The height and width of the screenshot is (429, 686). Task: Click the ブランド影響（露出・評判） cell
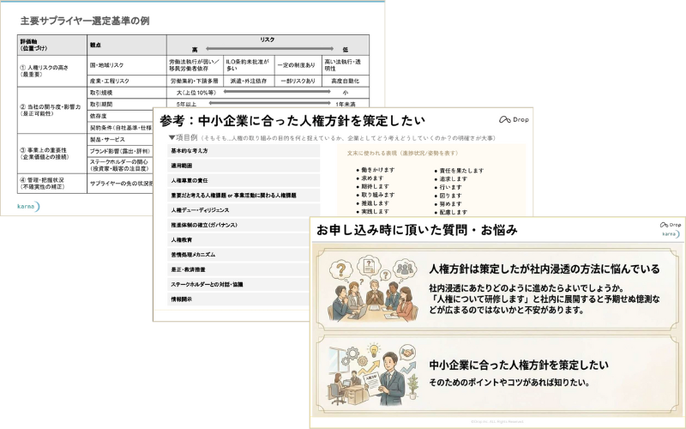120,151
